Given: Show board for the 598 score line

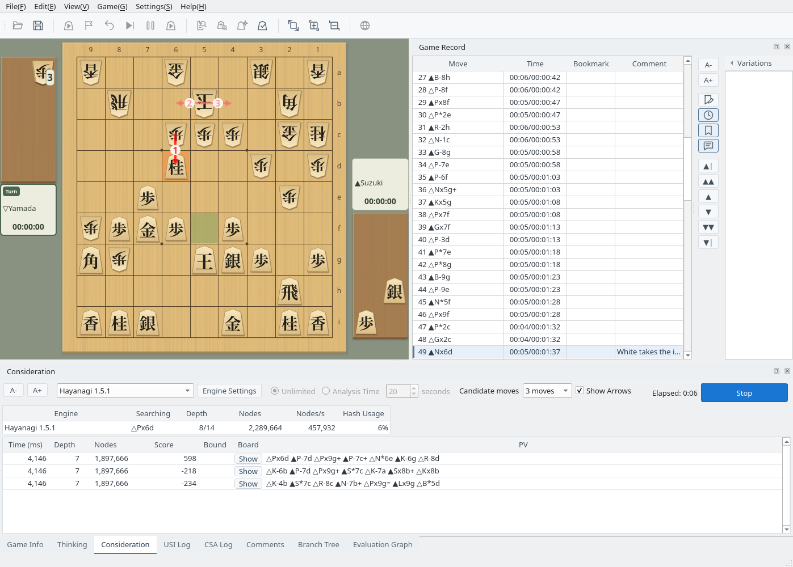Looking at the screenshot, I should coord(248,459).
